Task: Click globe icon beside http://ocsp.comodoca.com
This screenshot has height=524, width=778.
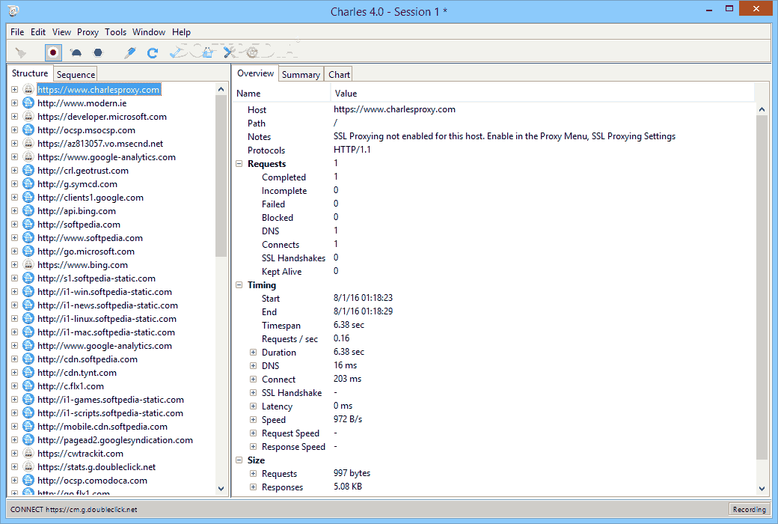Action: click(28, 480)
